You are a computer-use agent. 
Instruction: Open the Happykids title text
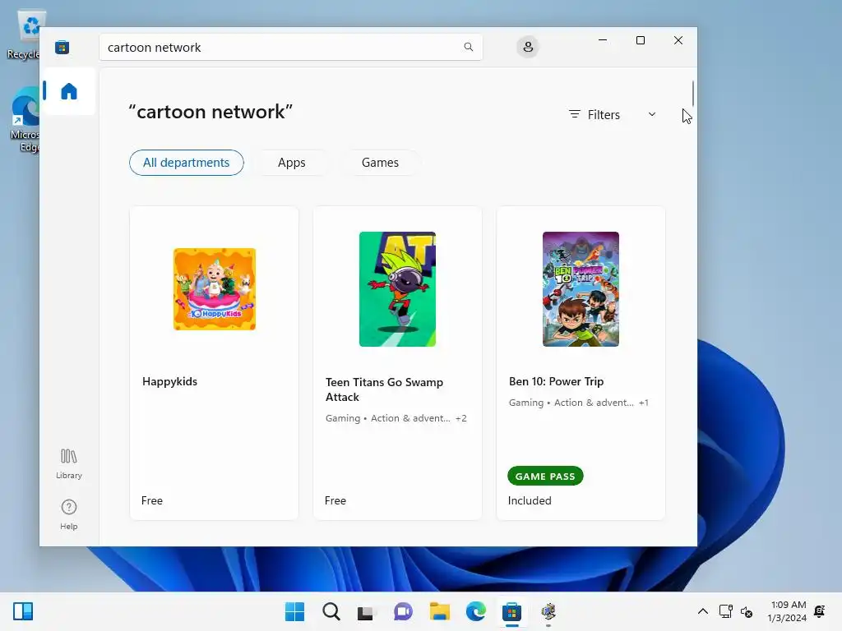point(169,381)
